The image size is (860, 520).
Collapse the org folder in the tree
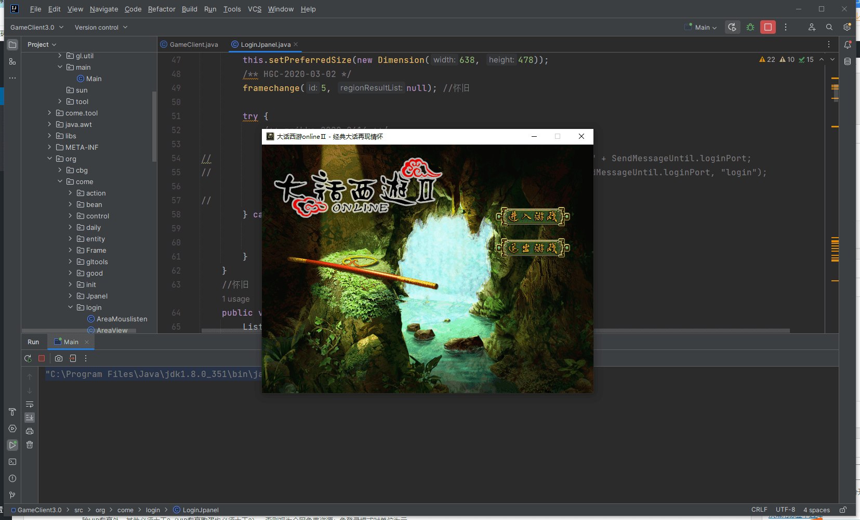coord(49,159)
